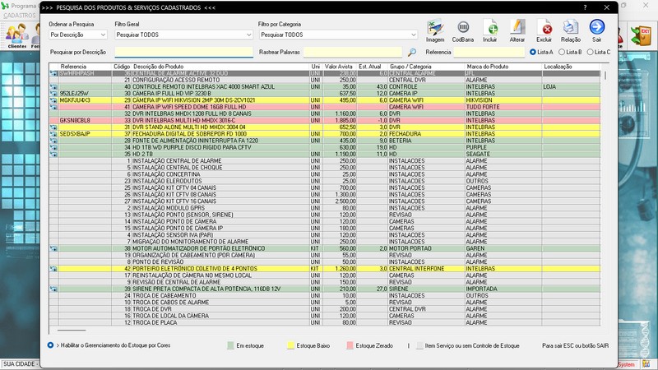Open the CADASTROS menu

tap(18, 16)
